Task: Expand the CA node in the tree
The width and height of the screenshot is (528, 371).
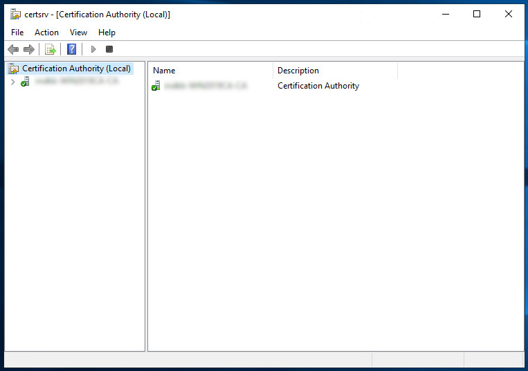Action: [x=12, y=82]
